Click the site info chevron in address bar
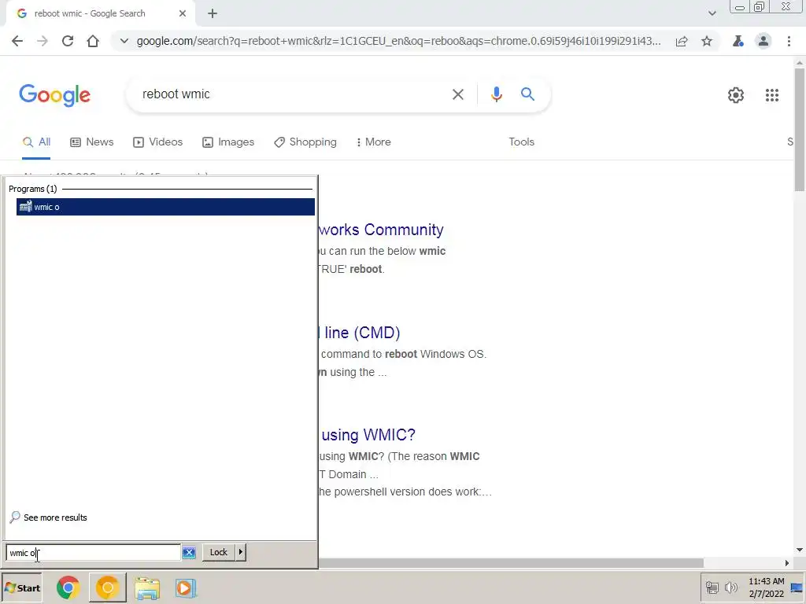This screenshot has height=604, width=806. pos(124,41)
